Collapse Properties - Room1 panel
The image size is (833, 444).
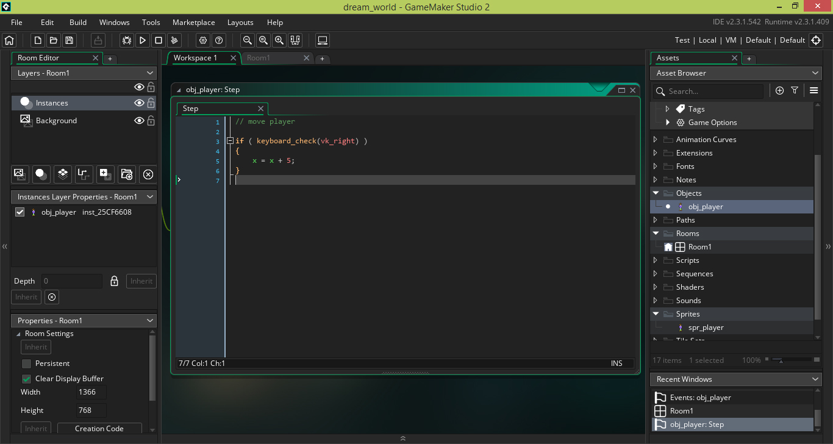click(149, 321)
